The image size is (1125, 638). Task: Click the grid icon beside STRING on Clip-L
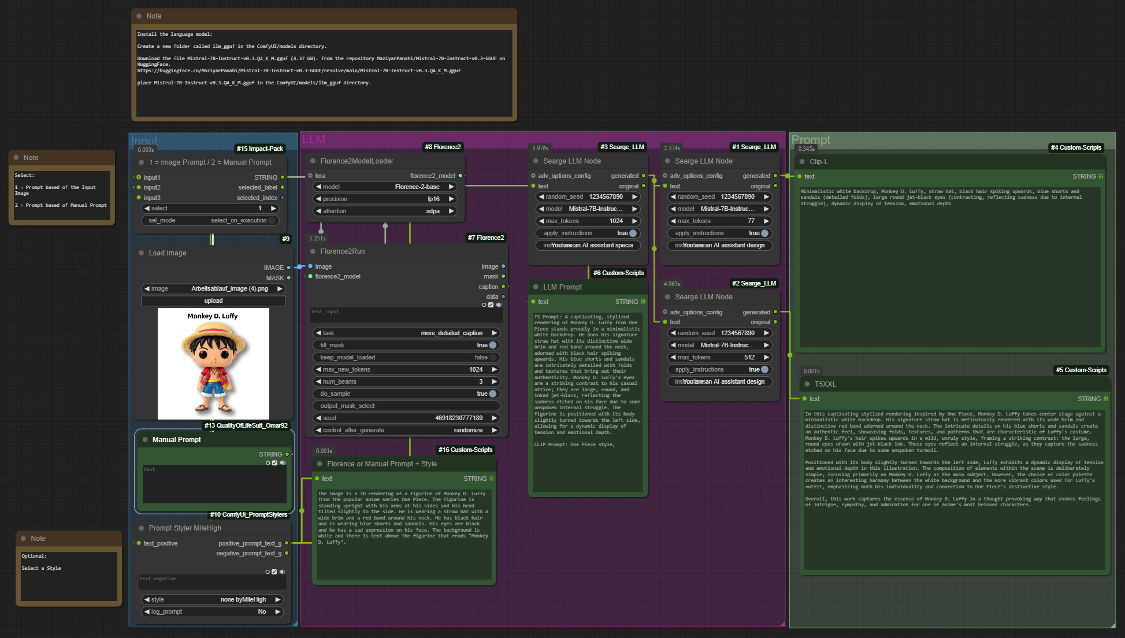(x=1101, y=176)
